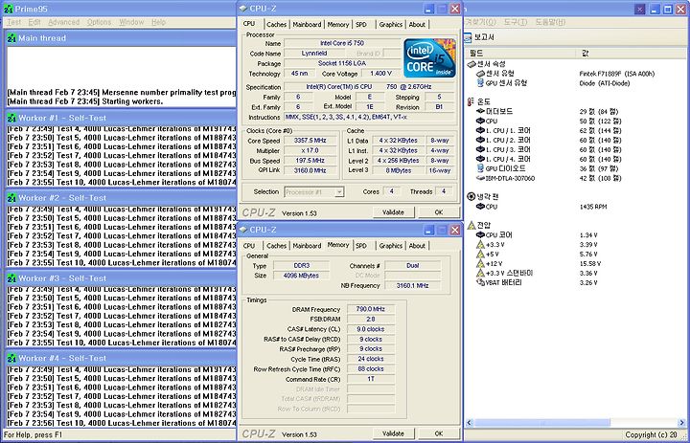Switch to Mainboard tab in lower CPU-Z
The height and width of the screenshot is (443, 690).
pyautogui.click(x=307, y=246)
